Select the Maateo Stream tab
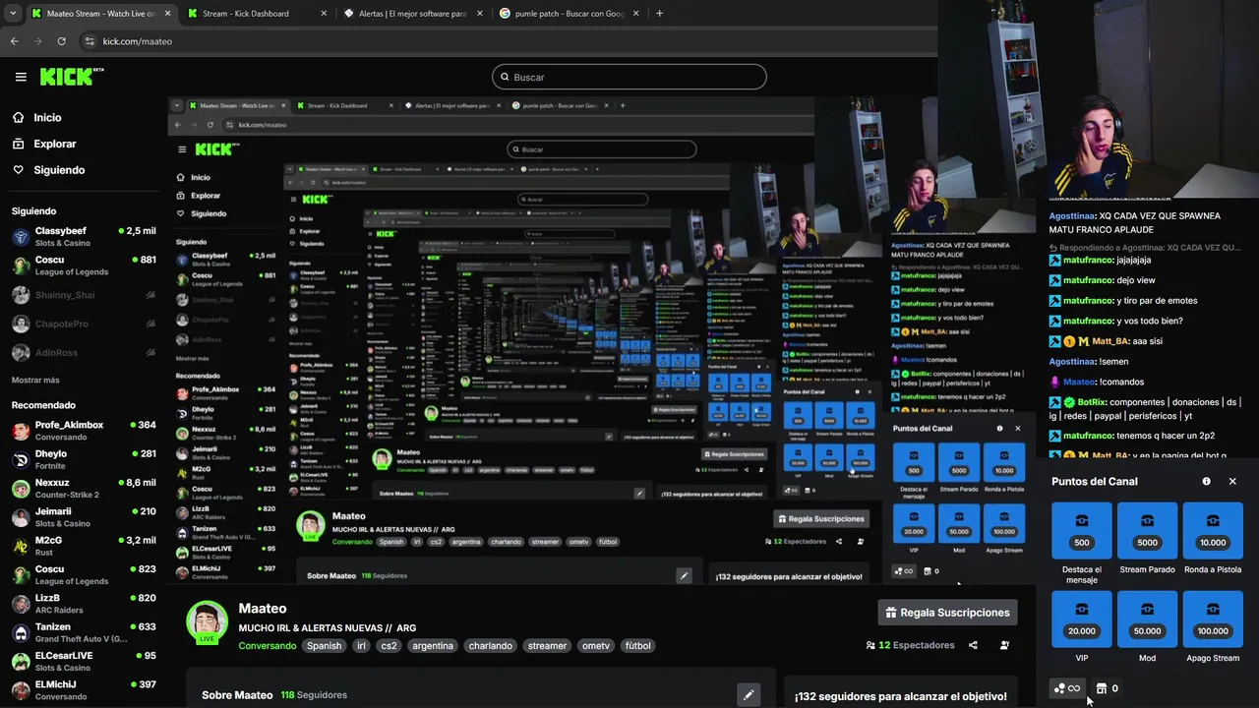 pyautogui.click(x=99, y=14)
